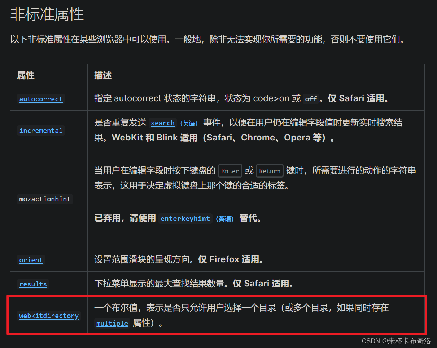Click the CSDN author watermark 来杯卡布奇洛
Screen dimensions: 437x348
point(396,341)
